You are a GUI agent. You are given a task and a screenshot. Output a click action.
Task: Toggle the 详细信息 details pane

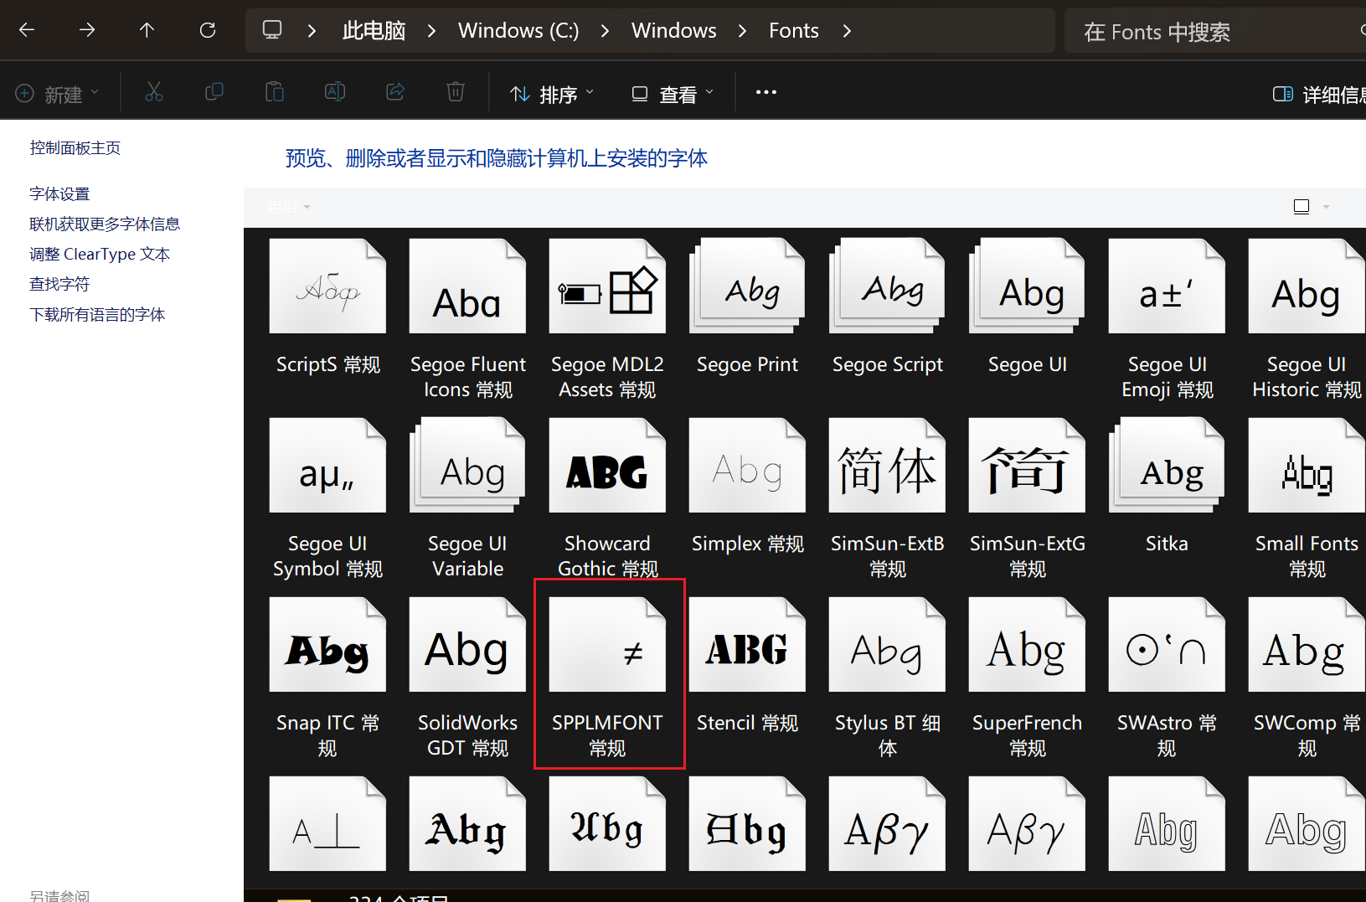click(x=1318, y=94)
